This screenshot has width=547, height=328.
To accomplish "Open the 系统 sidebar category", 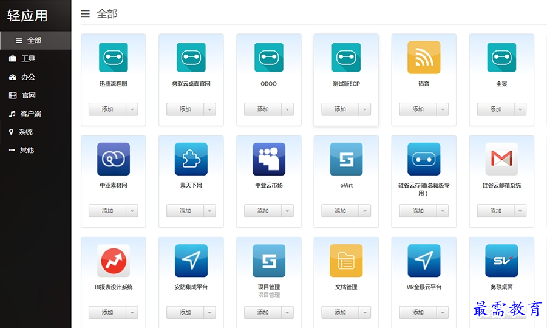I will coord(36,132).
